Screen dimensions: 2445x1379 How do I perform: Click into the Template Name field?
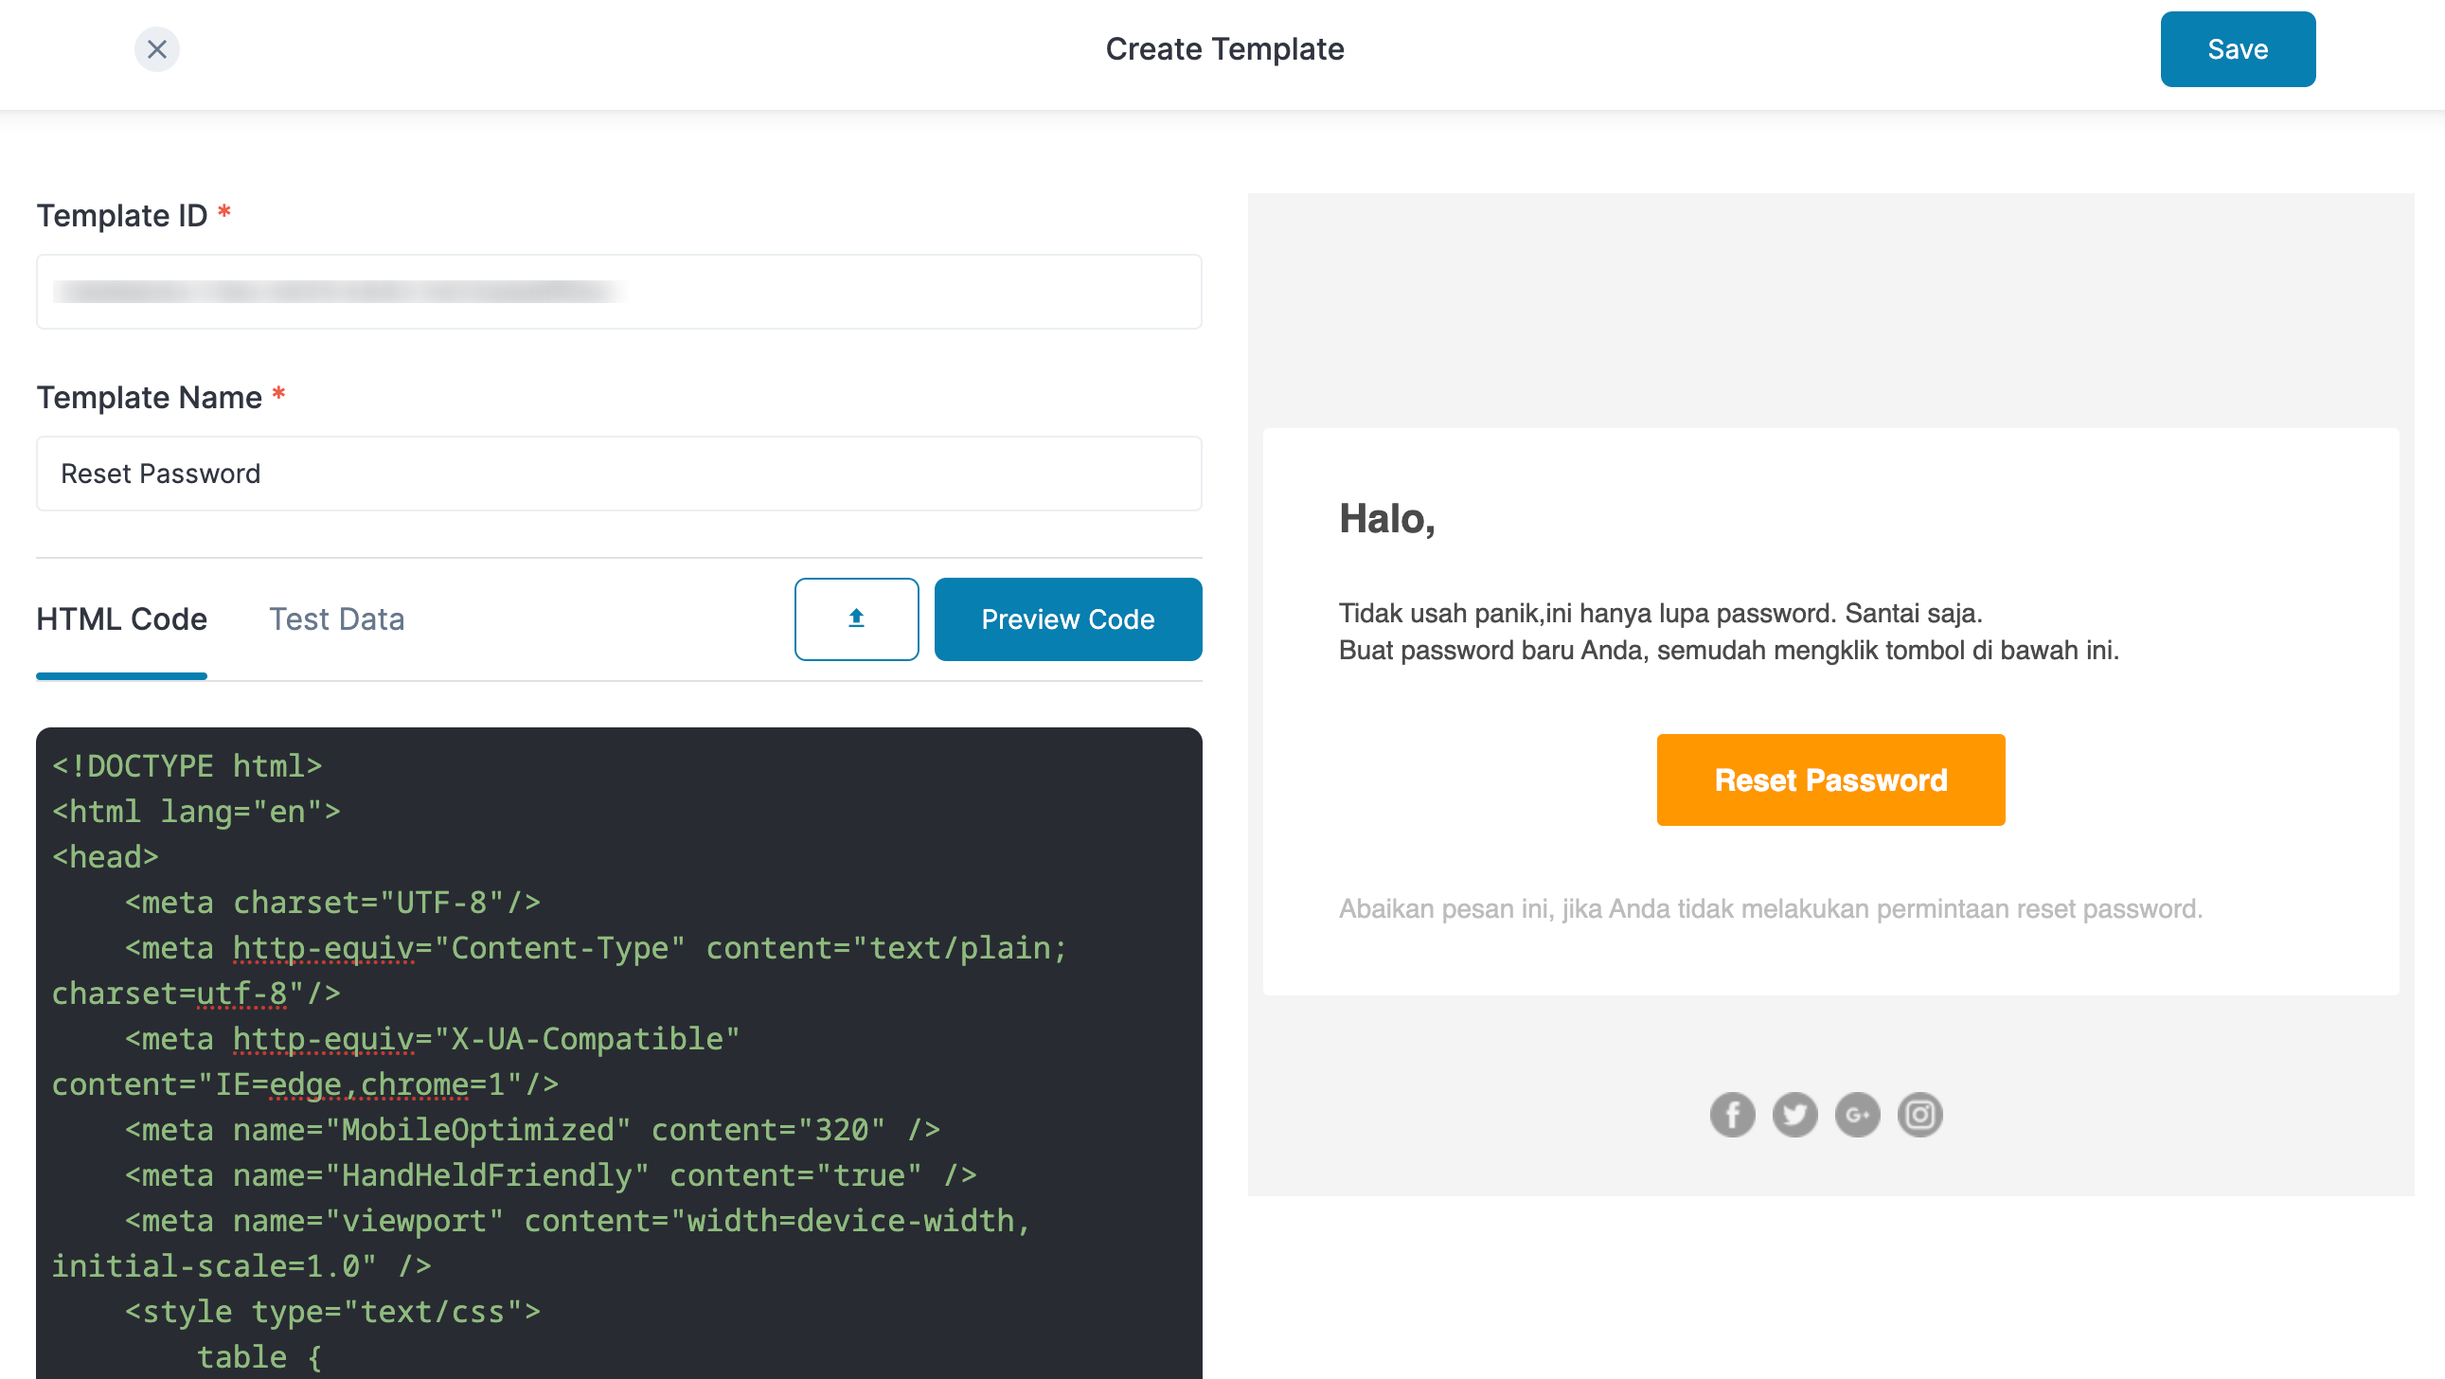point(619,474)
